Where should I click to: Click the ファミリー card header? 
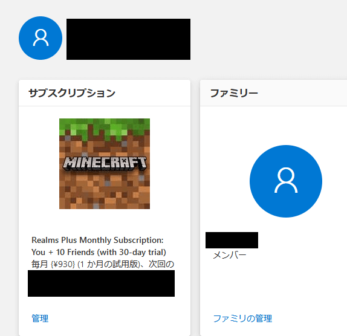(x=273, y=93)
